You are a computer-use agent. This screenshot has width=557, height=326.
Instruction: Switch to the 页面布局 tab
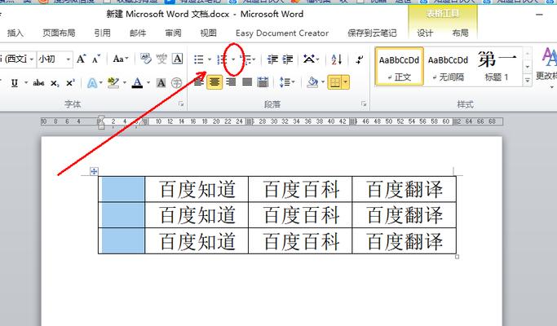pyautogui.click(x=59, y=33)
